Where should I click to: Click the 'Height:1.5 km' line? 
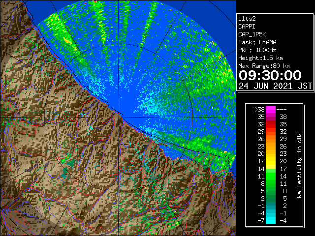[260, 58]
